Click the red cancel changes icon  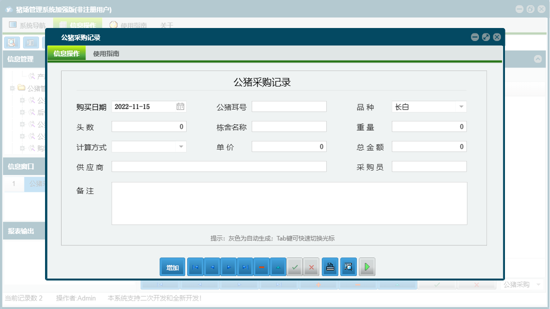(311, 266)
